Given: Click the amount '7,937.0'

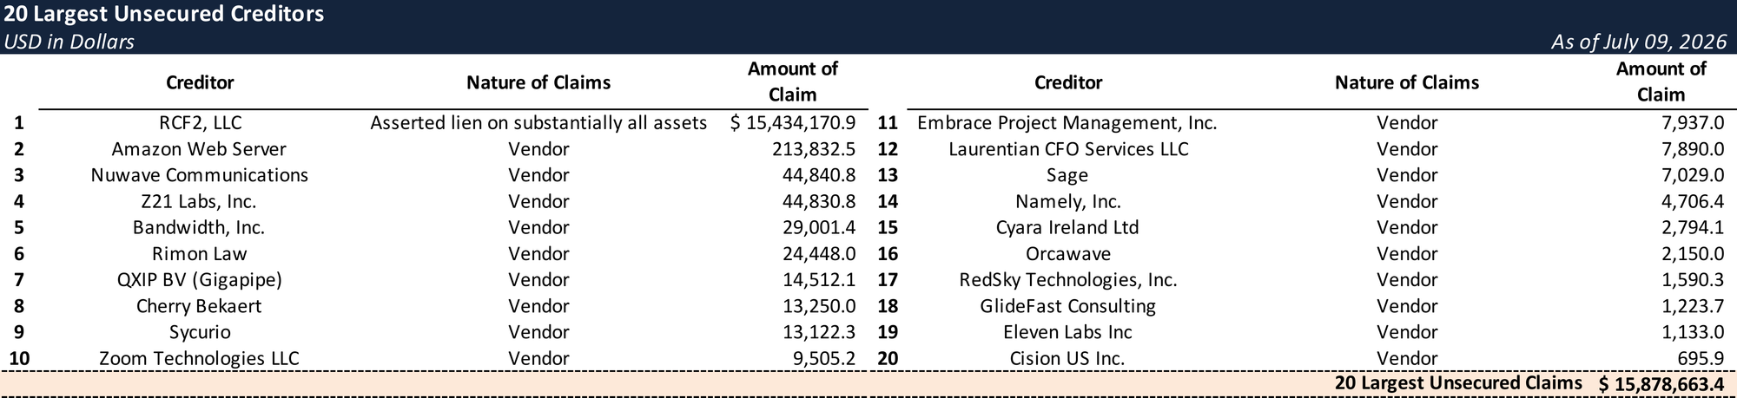Looking at the screenshot, I should pyautogui.click(x=1693, y=123).
